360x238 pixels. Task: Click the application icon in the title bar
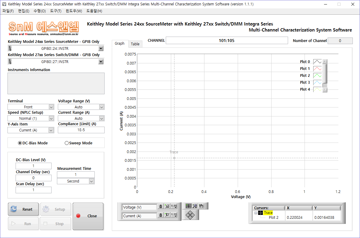[4, 4]
